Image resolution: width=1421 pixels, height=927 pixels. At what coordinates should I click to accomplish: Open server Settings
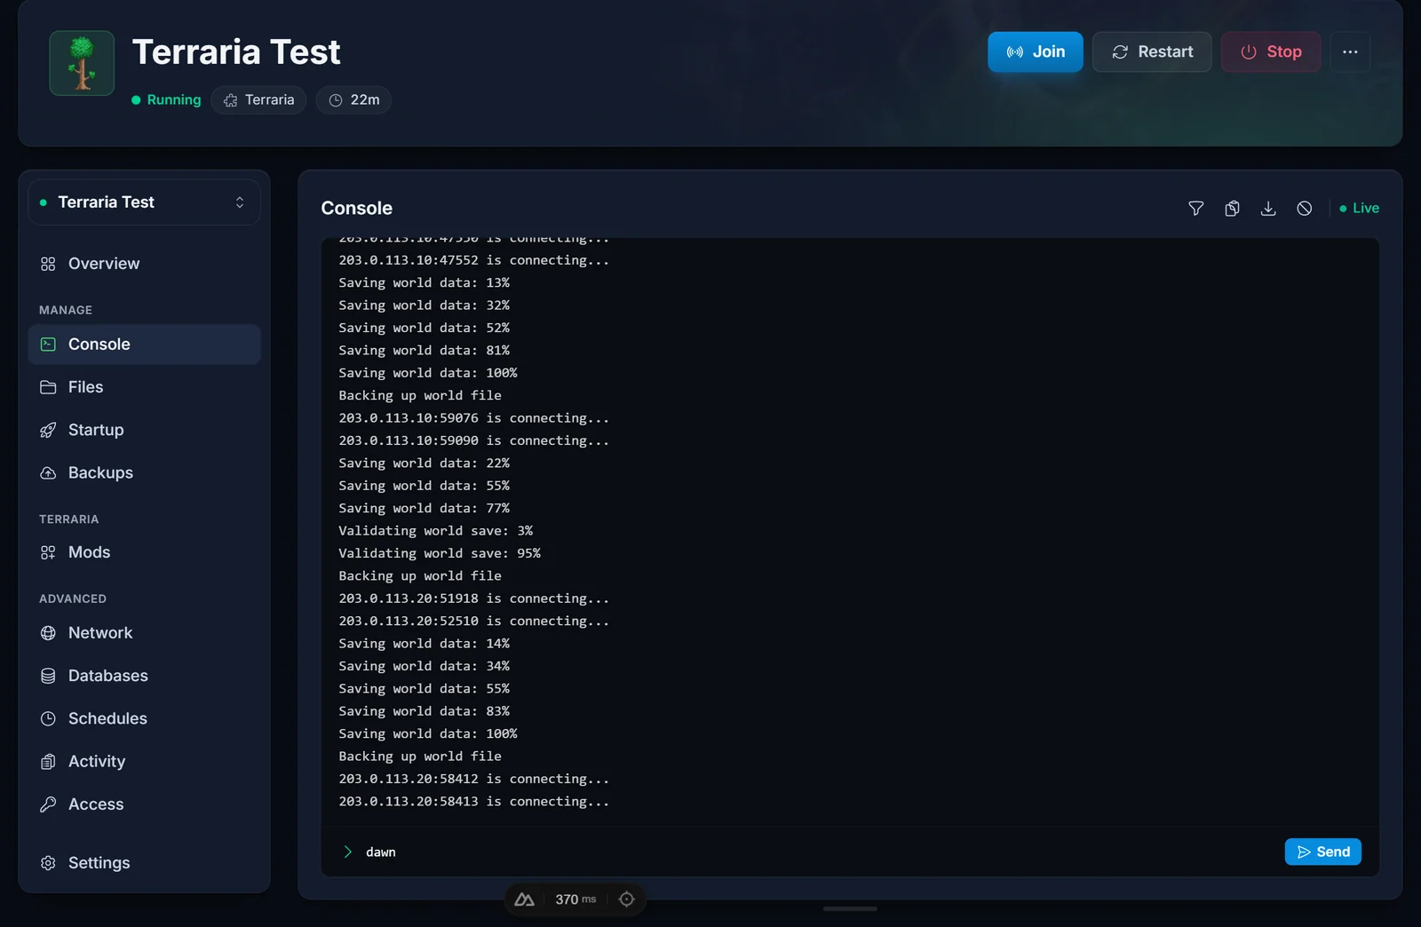coord(144,863)
